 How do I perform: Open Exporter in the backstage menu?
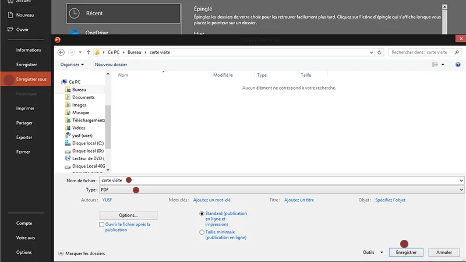coord(24,137)
